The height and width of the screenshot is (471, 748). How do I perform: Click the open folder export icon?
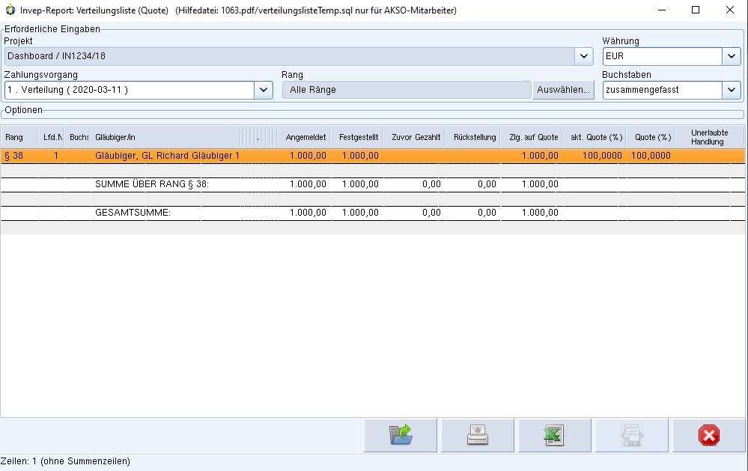coord(401,435)
